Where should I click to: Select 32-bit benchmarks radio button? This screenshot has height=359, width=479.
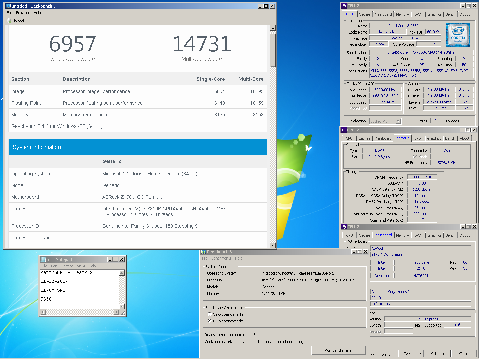[x=210, y=314]
